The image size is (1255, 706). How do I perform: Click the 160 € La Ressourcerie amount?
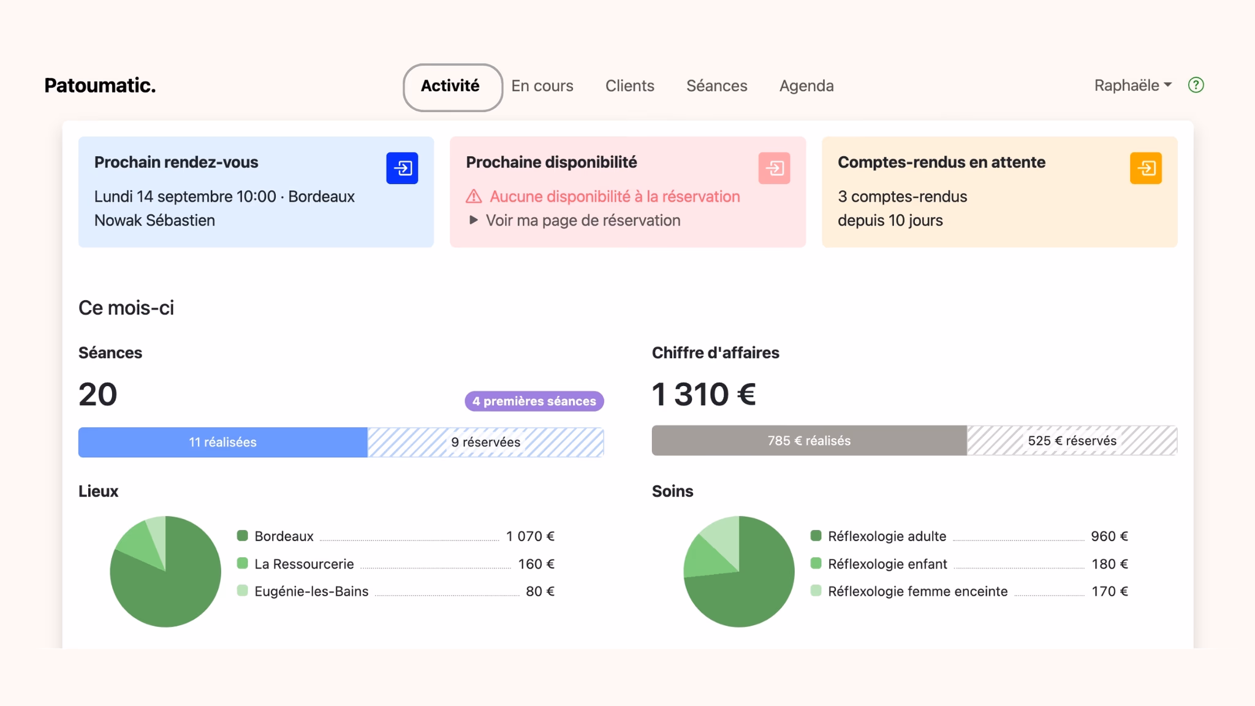(x=536, y=564)
